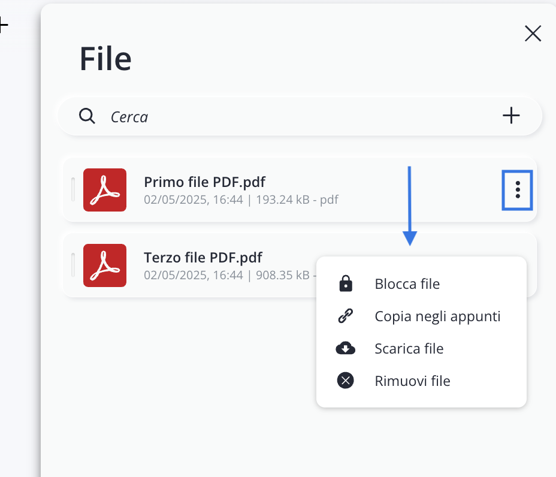
Task: Click the plus icon to add a file
Action: click(x=510, y=116)
